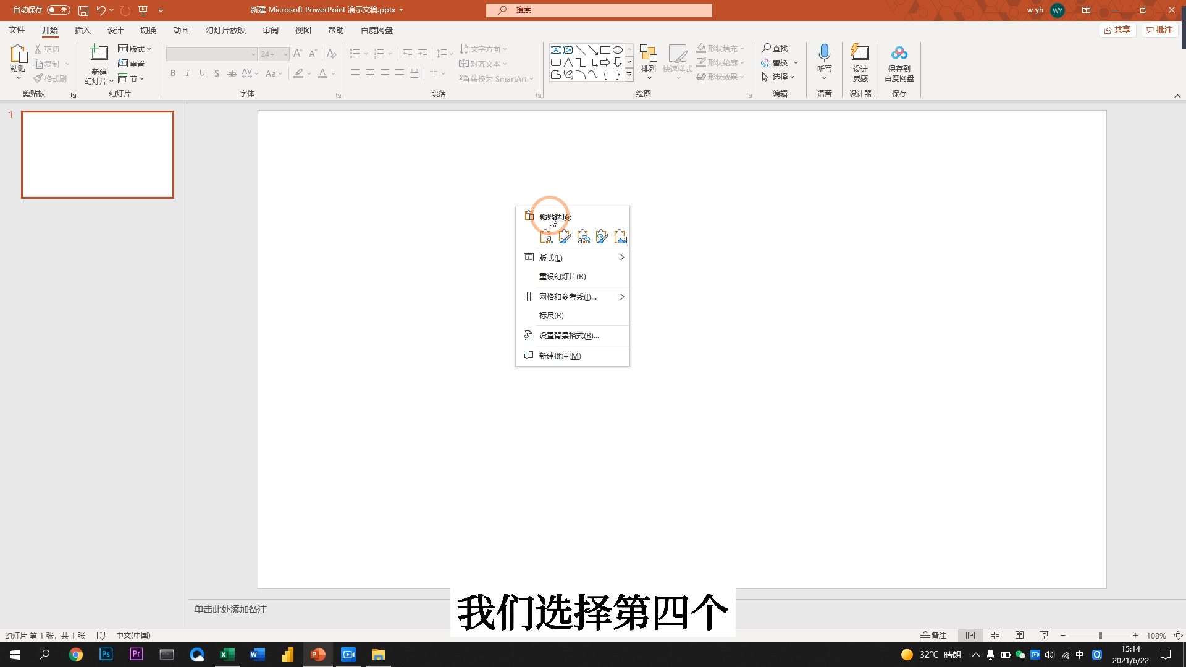Click the Share (共享) button
The height and width of the screenshot is (667, 1186).
pyautogui.click(x=1117, y=30)
